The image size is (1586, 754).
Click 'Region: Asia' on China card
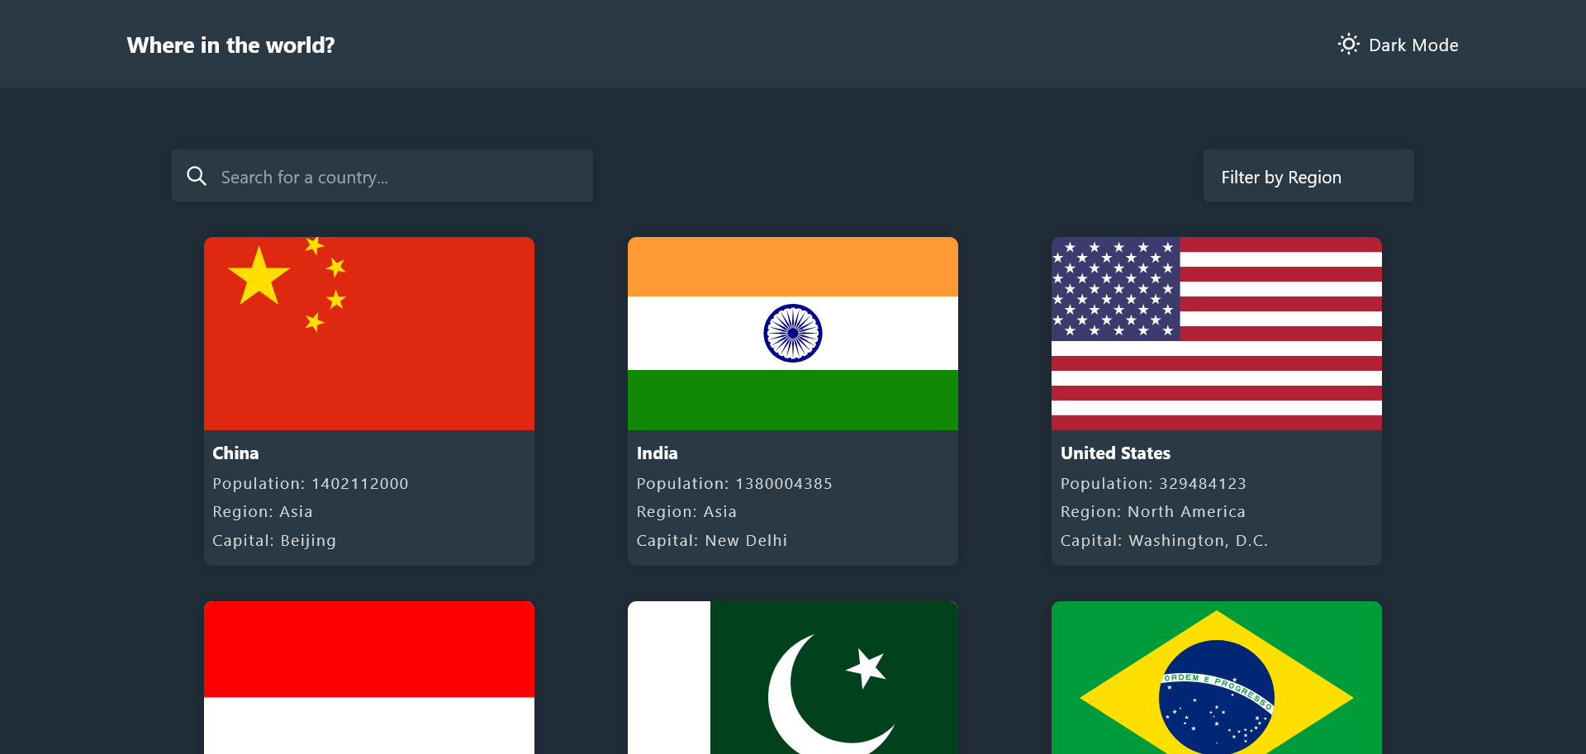coord(263,512)
